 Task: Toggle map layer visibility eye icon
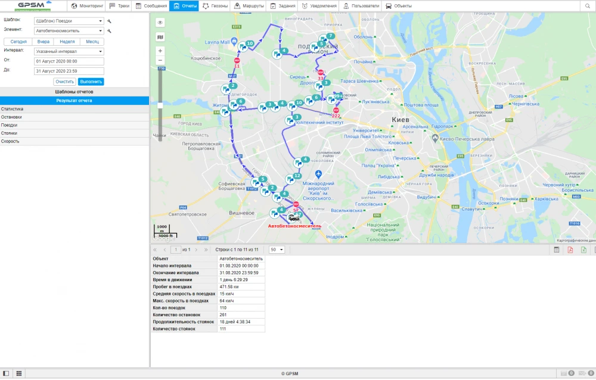(160, 23)
